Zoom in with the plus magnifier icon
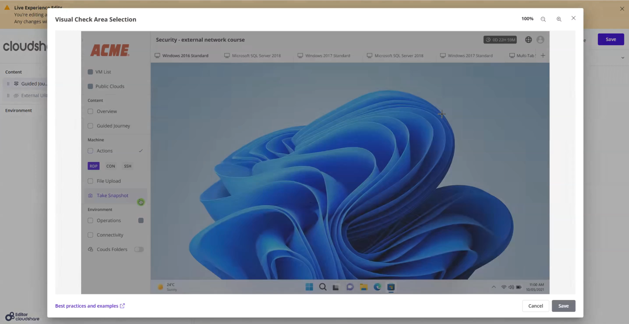The width and height of the screenshot is (629, 324). pos(559,19)
